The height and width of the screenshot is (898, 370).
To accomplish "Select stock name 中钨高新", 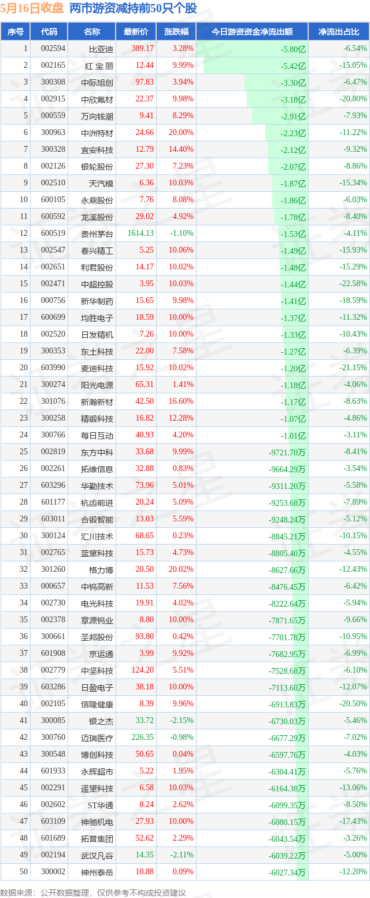I will [x=97, y=586].
